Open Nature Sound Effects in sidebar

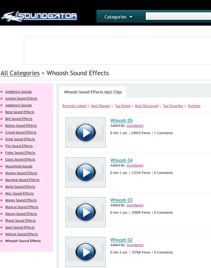21,214
